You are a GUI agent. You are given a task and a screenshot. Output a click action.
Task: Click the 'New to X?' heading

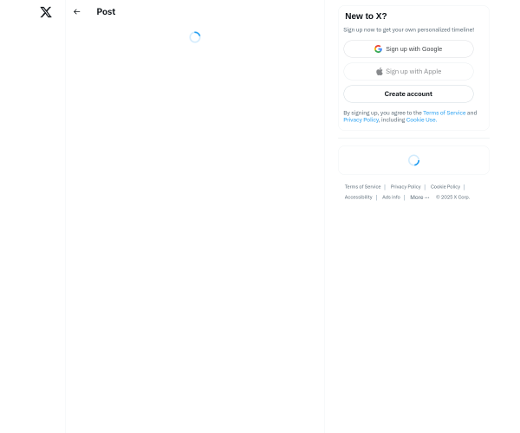[366, 16]
